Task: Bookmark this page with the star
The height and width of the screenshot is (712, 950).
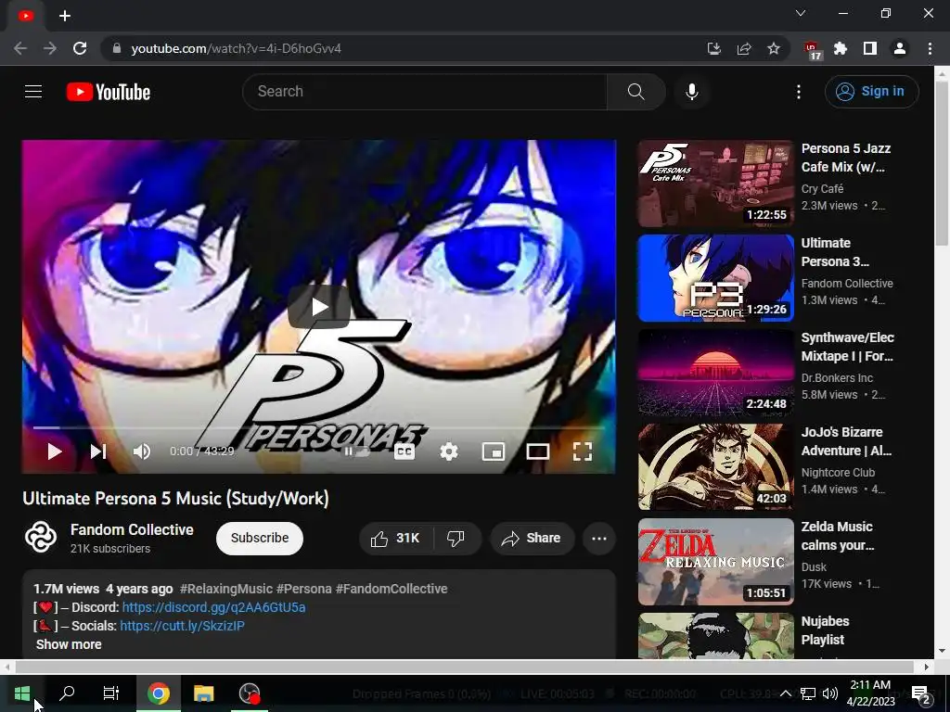Action: click(774, 48)
